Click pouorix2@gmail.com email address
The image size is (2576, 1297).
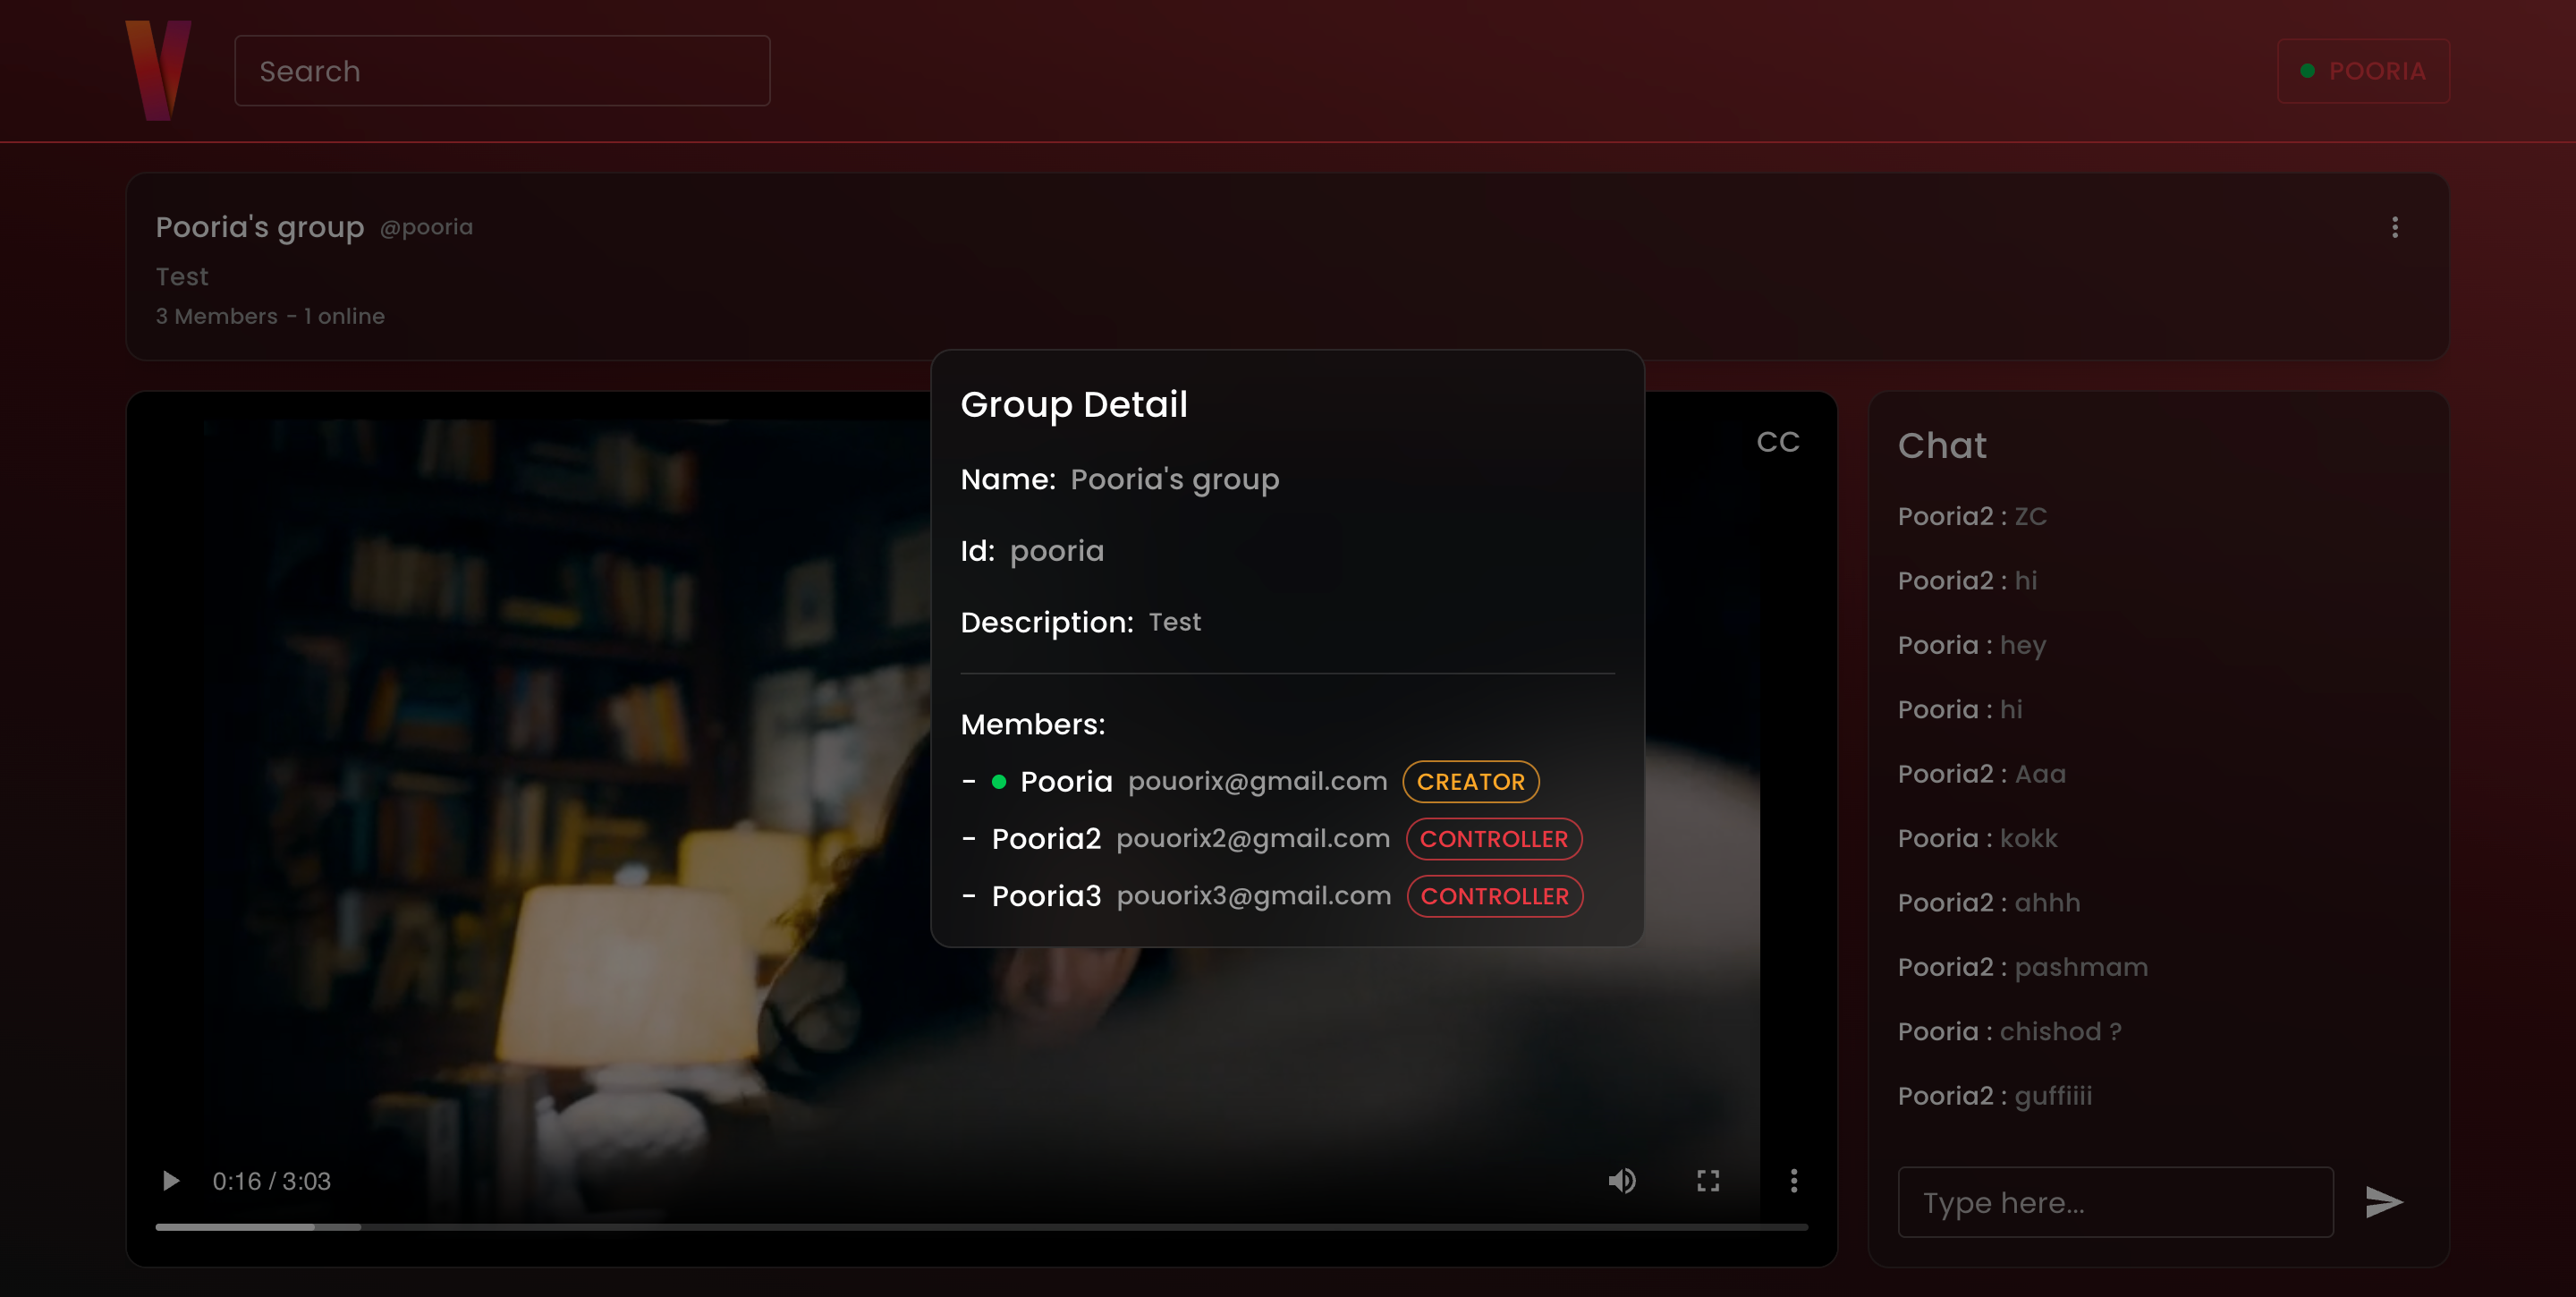coord(1252,839)
